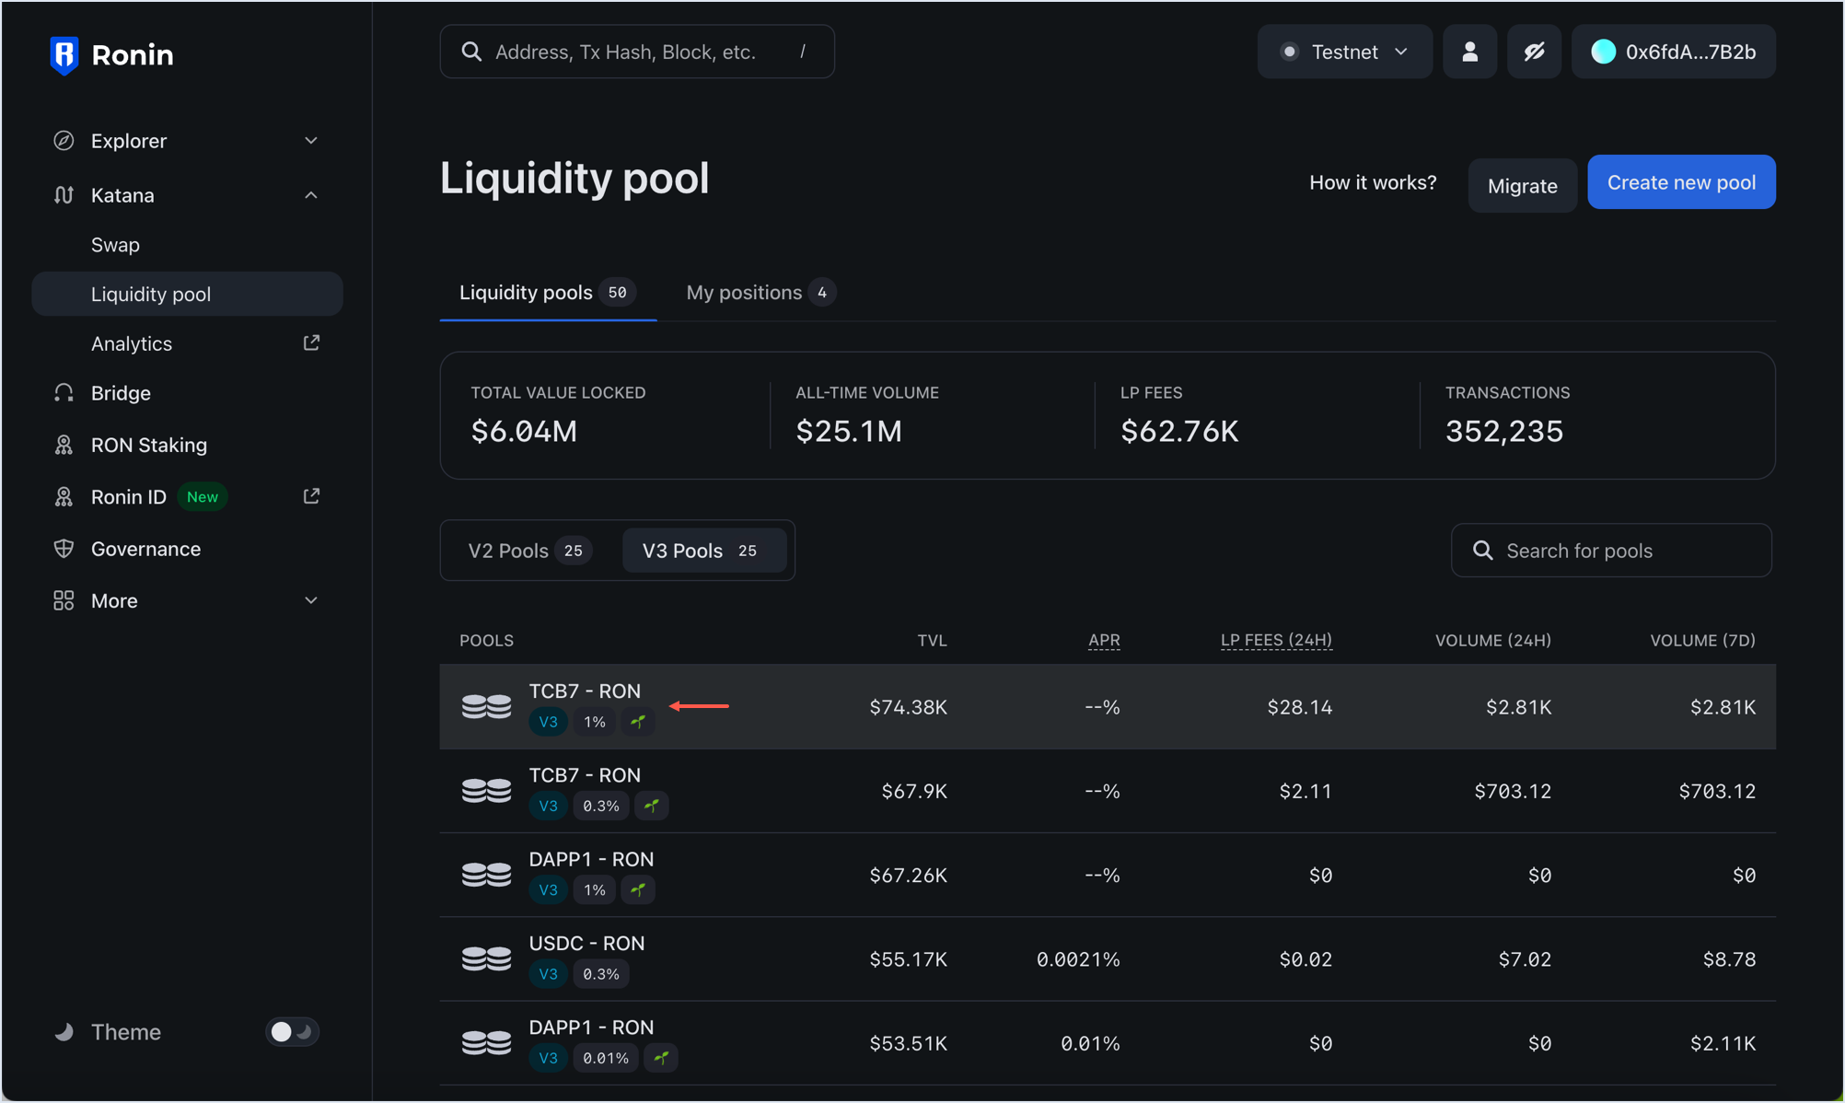1845x1103 pixels.
Task: Toggle the dark Theme switch
Action: pyautogui.click(x=292, y=1031)
